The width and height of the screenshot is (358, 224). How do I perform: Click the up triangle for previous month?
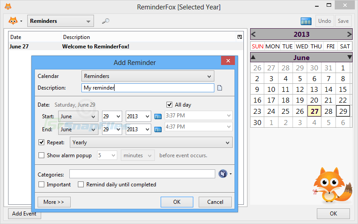[253, 57]
